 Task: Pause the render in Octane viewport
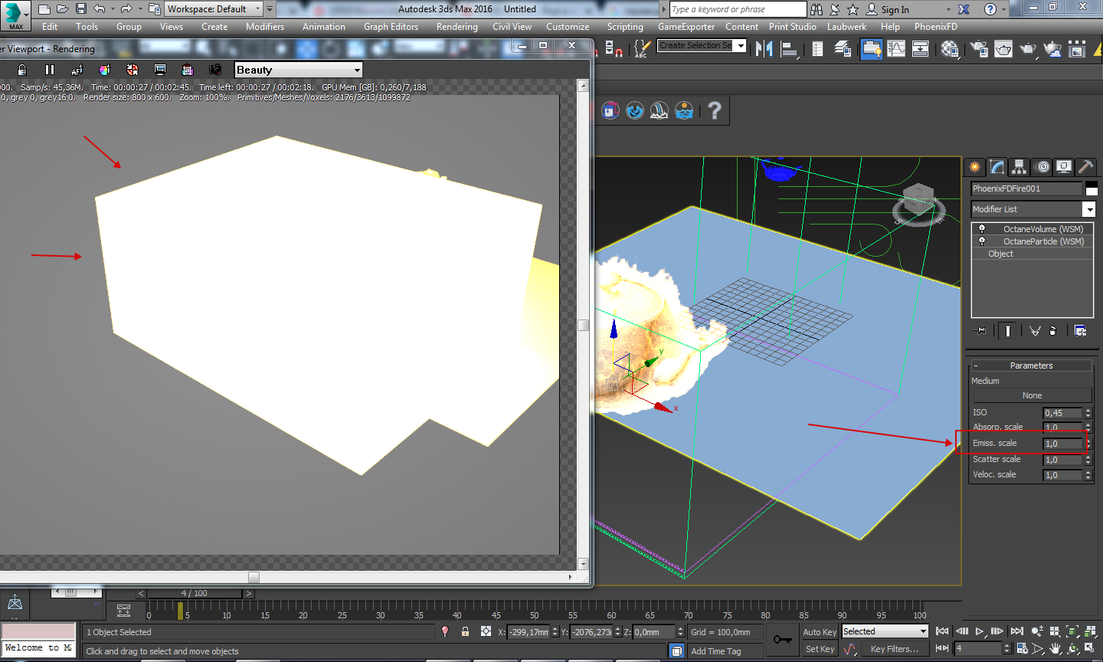tap(50, 70)
